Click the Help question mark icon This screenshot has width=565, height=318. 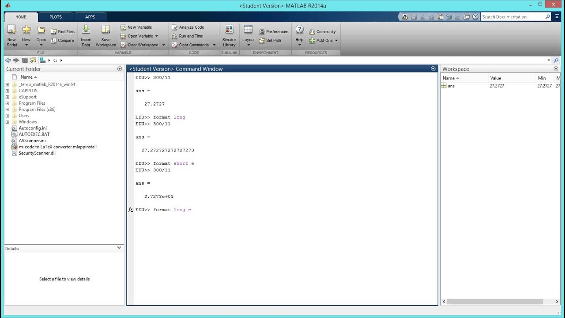(x=299, y=30)
